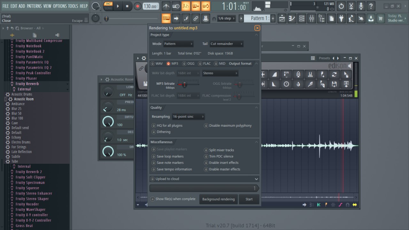Click the question mark help icon
The height and width of the screenshot is (230, 409).
click(371, 6)
